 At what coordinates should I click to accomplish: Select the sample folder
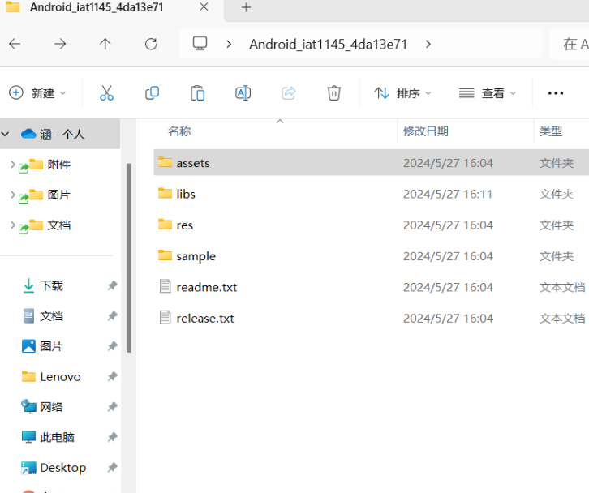(x=371, y=256)
